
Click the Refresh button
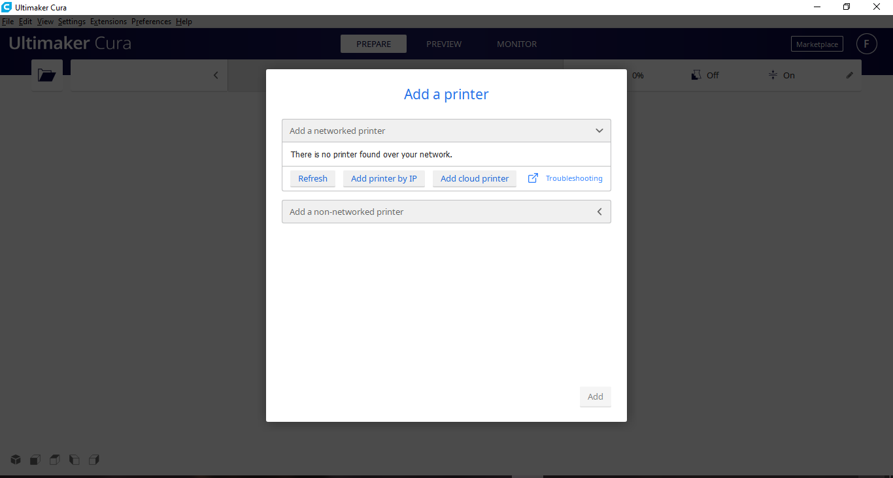312,178
